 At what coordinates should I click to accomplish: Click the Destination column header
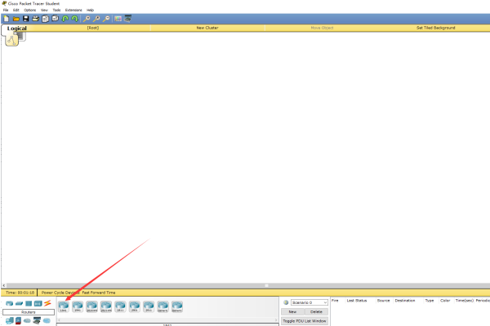tap(405, 301)
